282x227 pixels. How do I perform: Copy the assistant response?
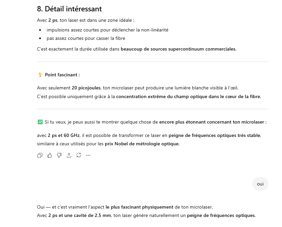point(40,155)
